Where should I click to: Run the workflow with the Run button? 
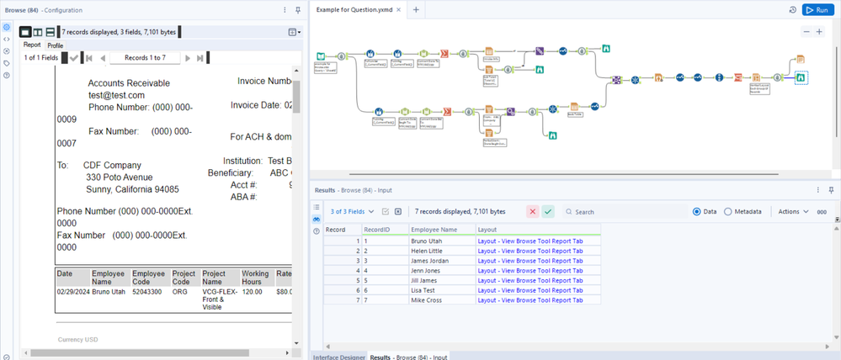tap(817, 10)
